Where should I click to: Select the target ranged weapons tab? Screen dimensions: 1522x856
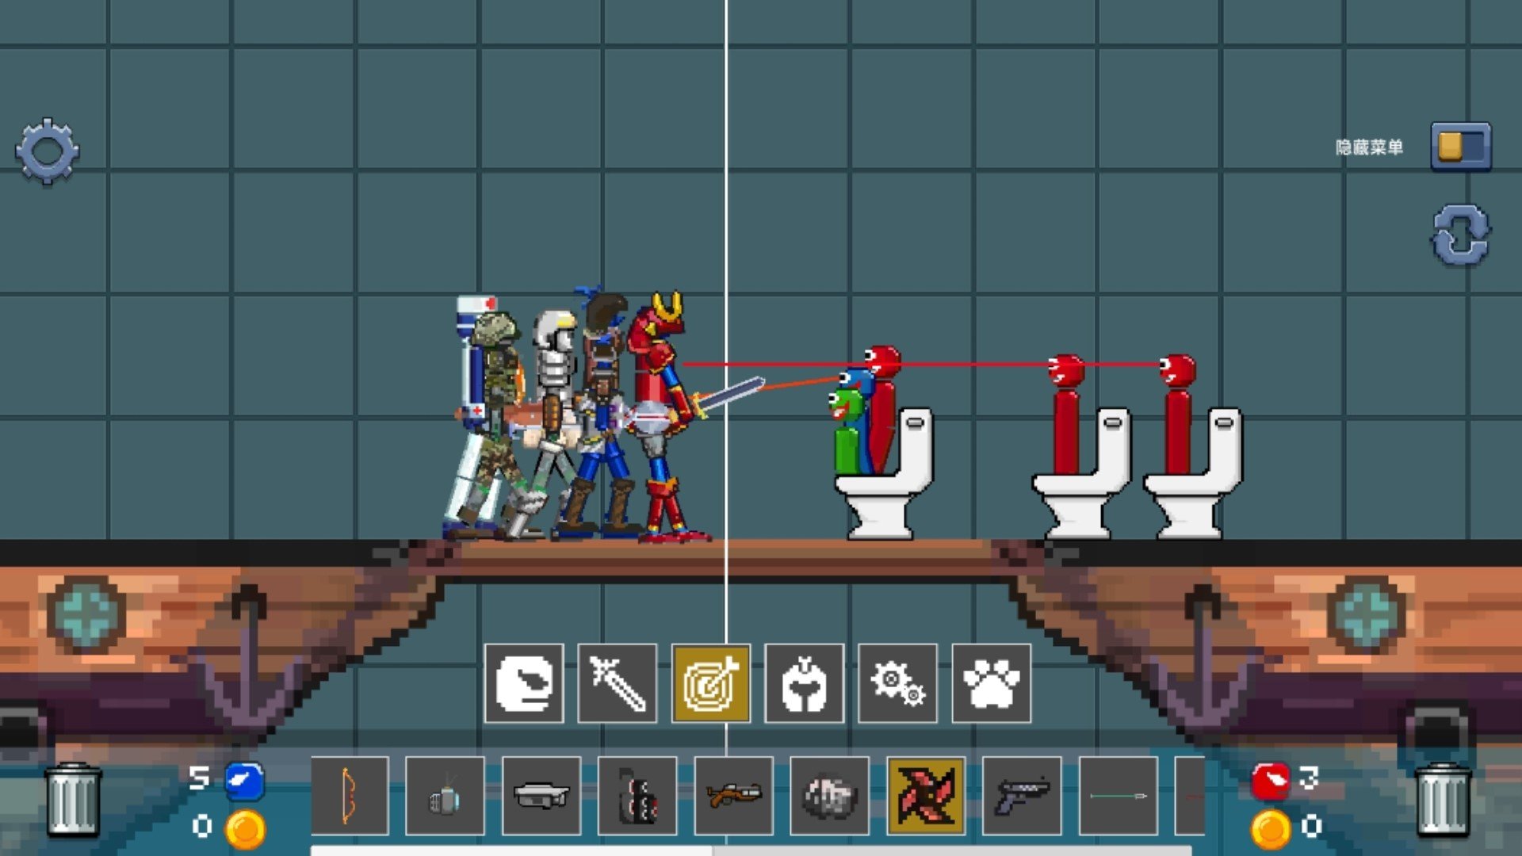point(711,683)
